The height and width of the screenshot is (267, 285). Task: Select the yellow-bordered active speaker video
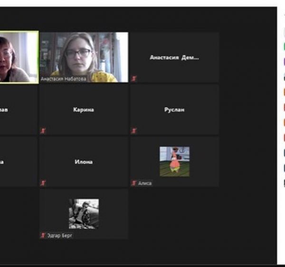point(19,57)
